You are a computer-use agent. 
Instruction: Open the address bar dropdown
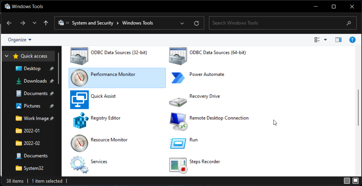click(182, 23)
